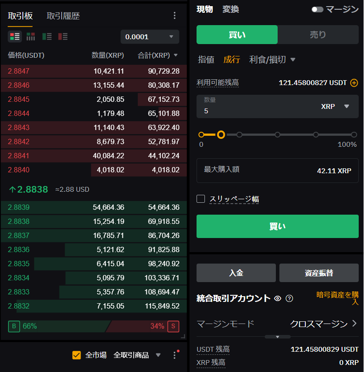Expand the 利食/損切 order type dropdown
This screenshot has width=364, height=372.
293,60
